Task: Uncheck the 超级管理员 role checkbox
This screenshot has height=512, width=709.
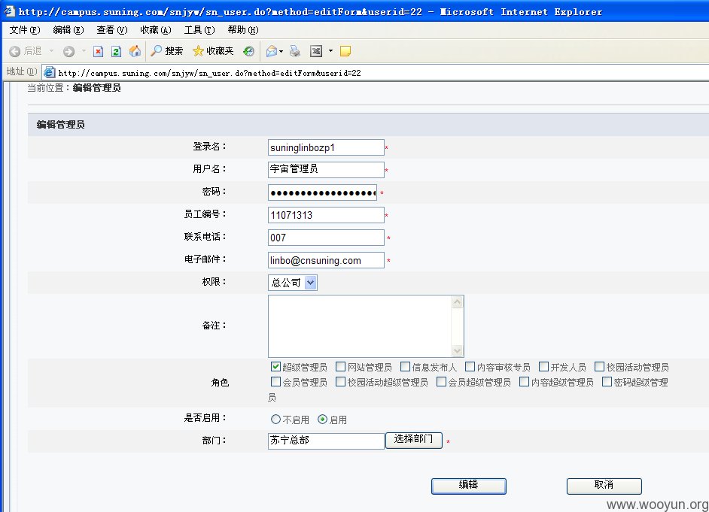Action: (x=275, y=367)
